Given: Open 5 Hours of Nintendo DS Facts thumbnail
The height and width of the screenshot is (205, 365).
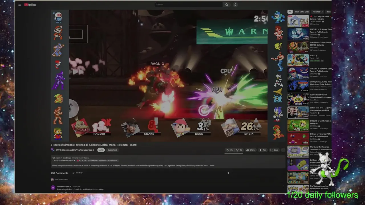Looking at the screenshot, I should 298,139.
